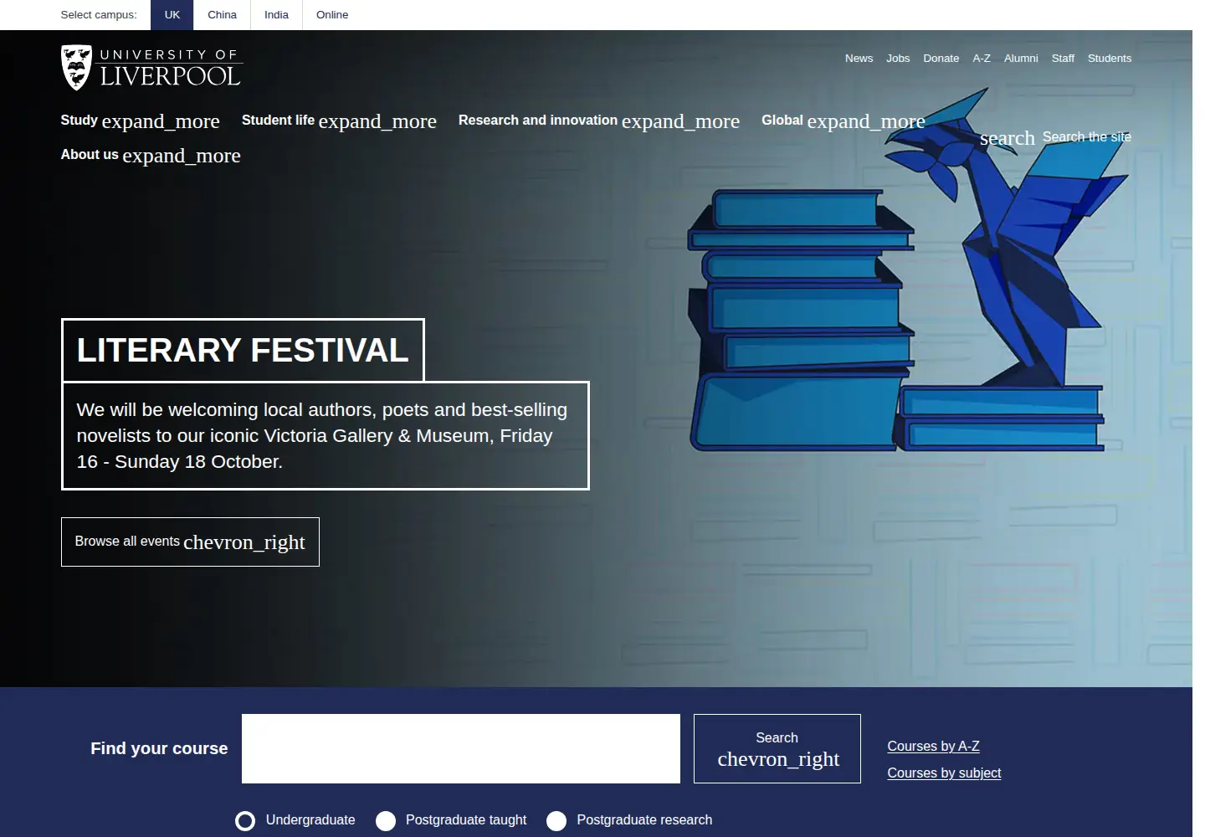Expand the Student life menu
The width and height of the screenshot is (1205, 837).
coord(339,121)
